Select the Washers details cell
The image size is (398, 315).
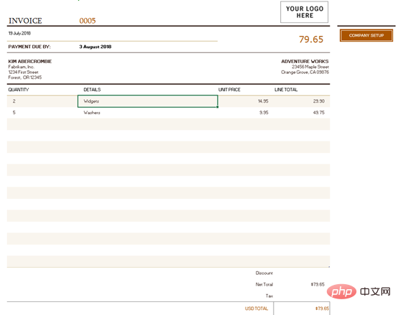(x=148, y=113)
